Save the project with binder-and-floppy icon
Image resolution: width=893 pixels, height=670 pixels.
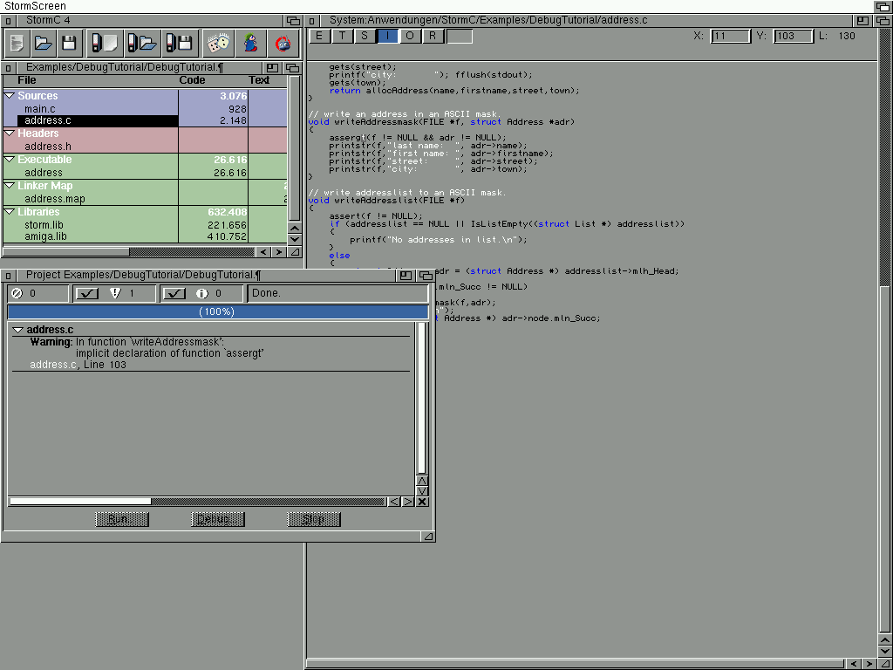click(178, 44)
